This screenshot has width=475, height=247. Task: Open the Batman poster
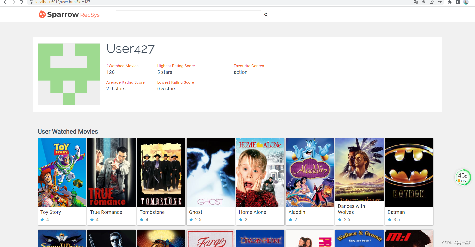409,172
